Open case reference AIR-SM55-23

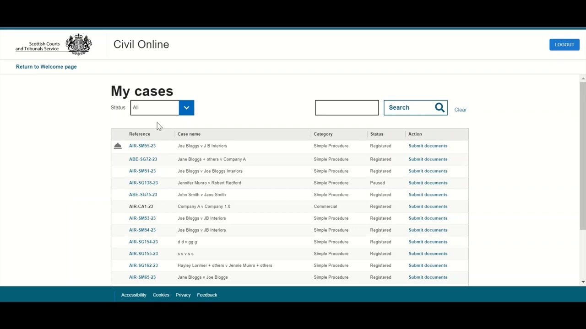(142, 146)
